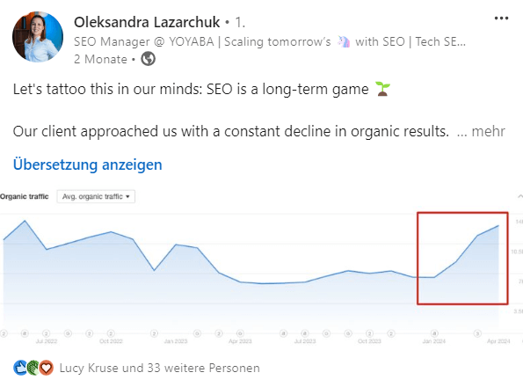Click timeline marker above Oct 2022
Screen dimensions: 523x380
111,333
